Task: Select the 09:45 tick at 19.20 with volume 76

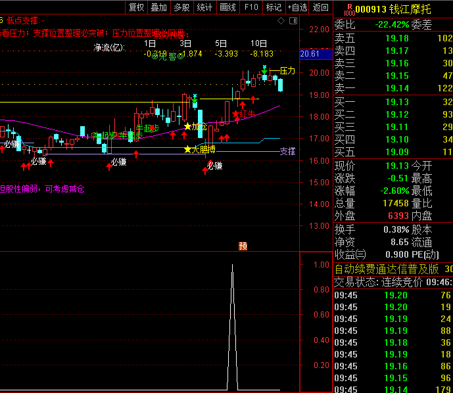Action: 393,295
